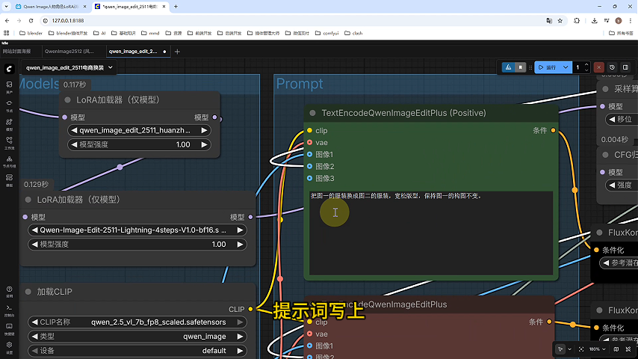
Task: Select next LoRA after qwen_image_edit_2511_huanzh
Action: 204,130
